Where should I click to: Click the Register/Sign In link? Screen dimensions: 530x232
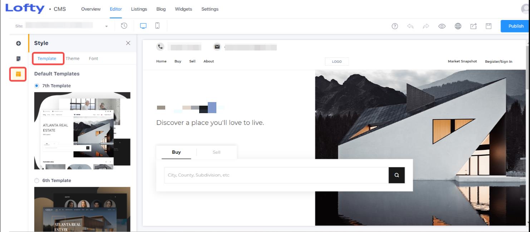click(499, 61)
